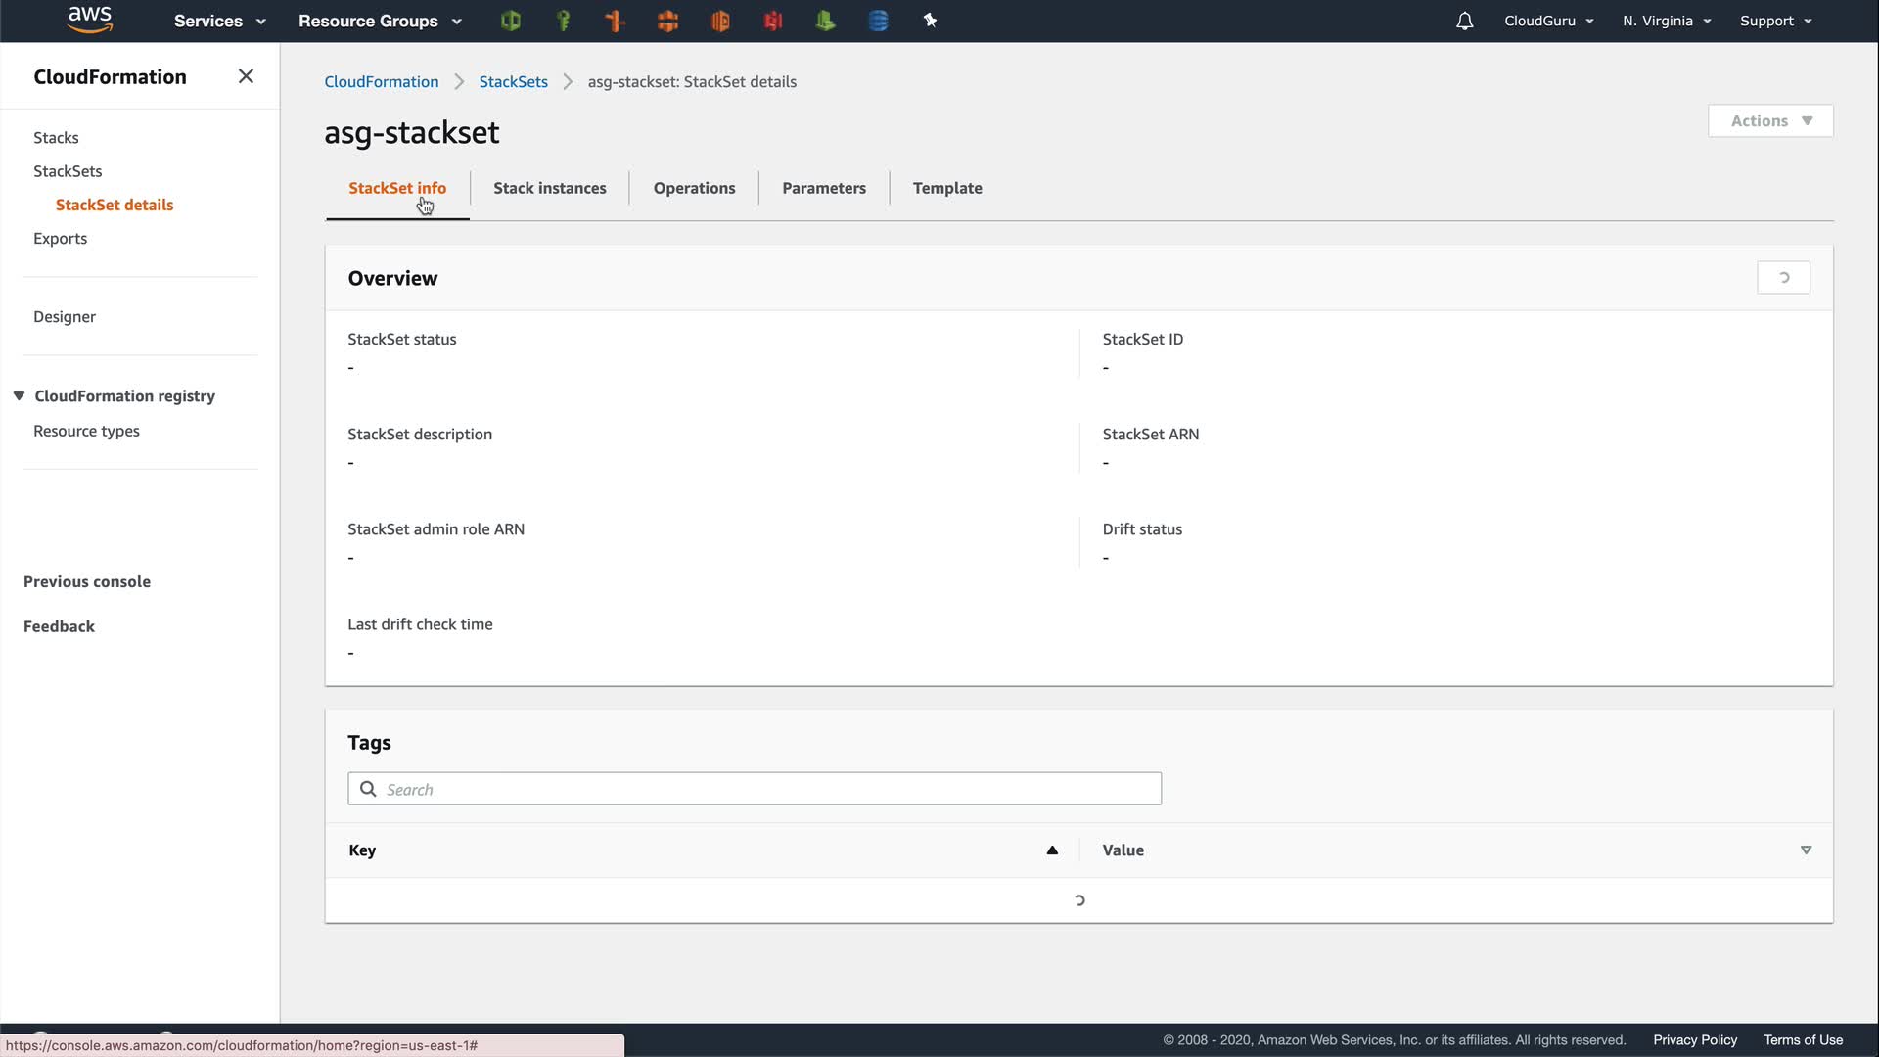Collapse the CloudFormation registry section
The height and width of the screenshot is (1057, 1879).
(x=19, y=395)
